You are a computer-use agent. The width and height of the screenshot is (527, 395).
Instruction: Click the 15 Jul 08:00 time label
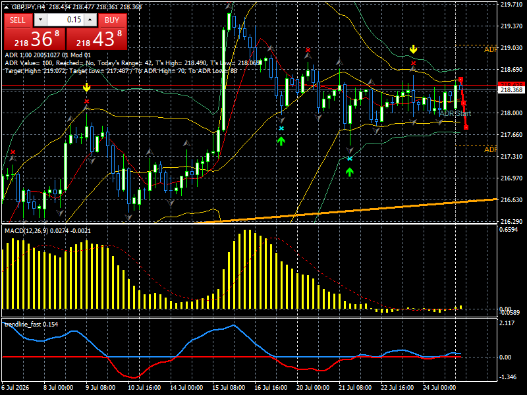229,388
